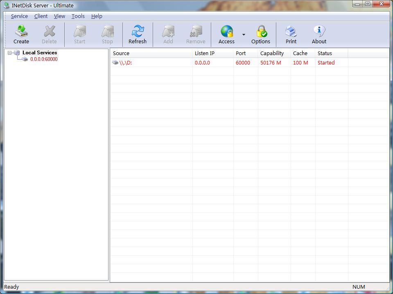
Task: Open the Help menu
Action: point(97,16)
